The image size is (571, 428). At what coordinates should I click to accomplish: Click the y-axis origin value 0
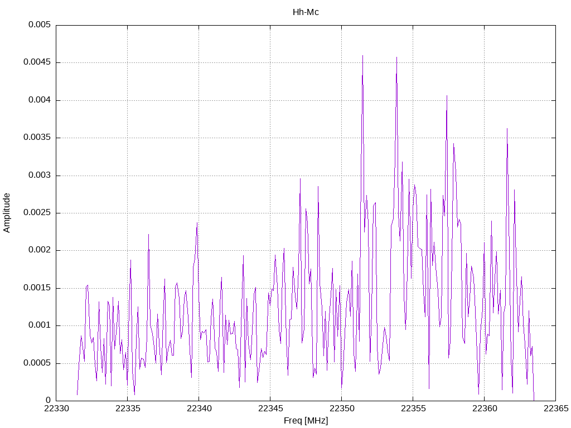click(x=48, y=400)
